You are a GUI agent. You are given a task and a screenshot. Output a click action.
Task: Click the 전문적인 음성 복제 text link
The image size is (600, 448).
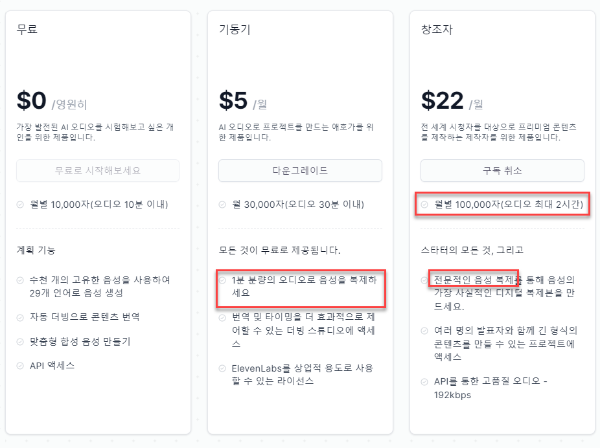[x=473, y=280]
